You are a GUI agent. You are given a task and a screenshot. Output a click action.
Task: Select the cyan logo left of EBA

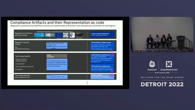(x=39, y=35)
